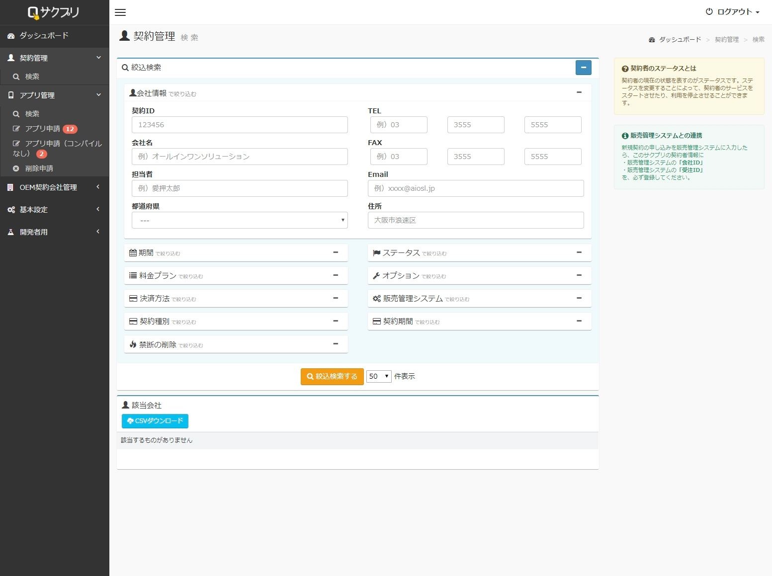Image resolution: width=772 pixels, height=576 pixels.
Task: Click the Email input field
Action: [x=476, y=188]
